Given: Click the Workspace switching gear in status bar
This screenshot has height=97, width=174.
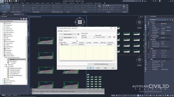Looking at the screenshot, I should click(150, 96).
